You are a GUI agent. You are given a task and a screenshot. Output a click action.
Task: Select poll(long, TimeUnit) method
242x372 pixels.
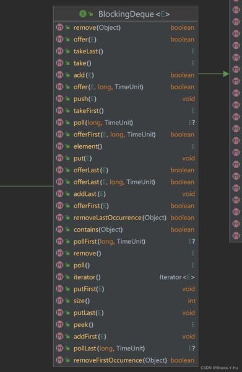tap(103, 122)
